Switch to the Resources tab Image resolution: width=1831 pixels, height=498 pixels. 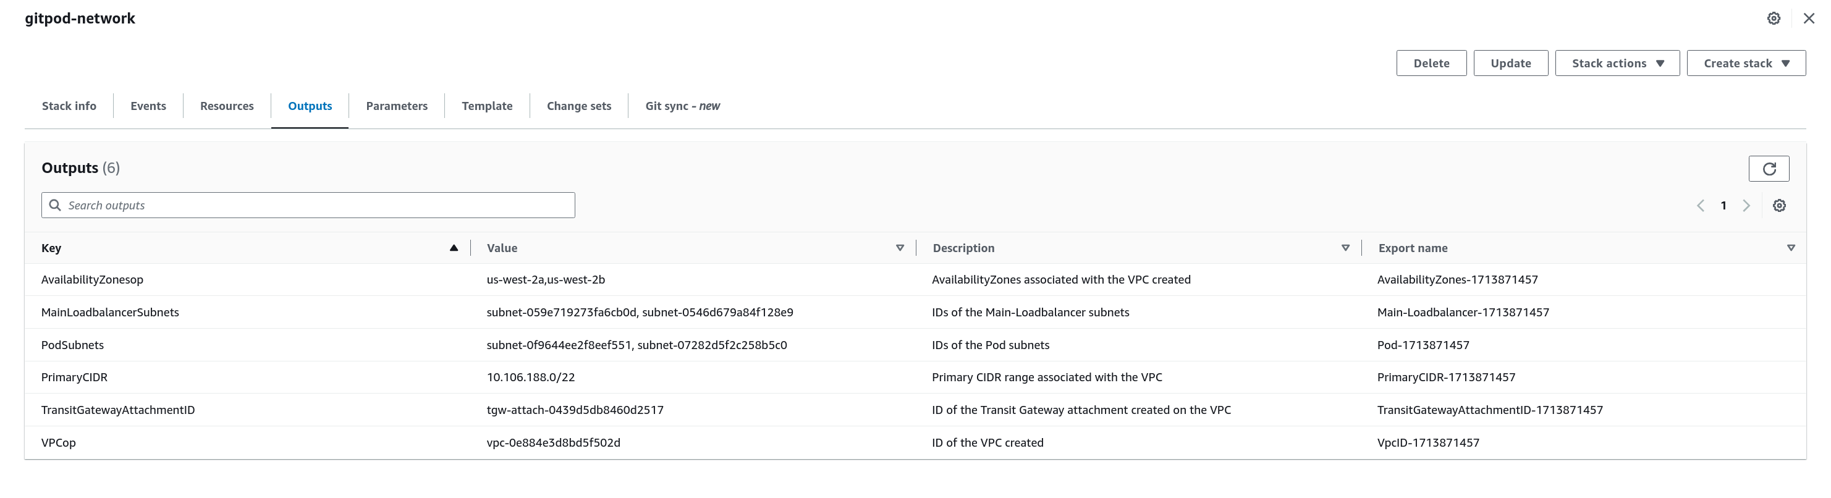tap(227, 106)
